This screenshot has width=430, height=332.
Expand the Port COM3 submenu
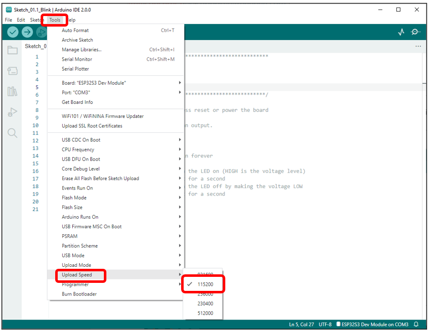pyautogui.click(x=115, y=92)
